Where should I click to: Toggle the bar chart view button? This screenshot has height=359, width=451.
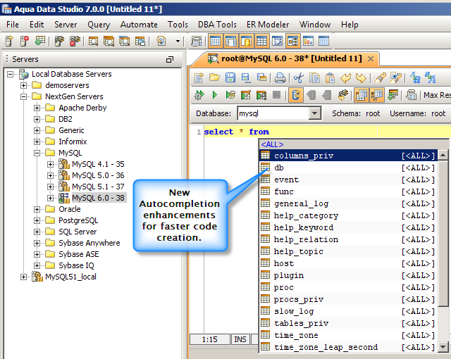[308, 42]
